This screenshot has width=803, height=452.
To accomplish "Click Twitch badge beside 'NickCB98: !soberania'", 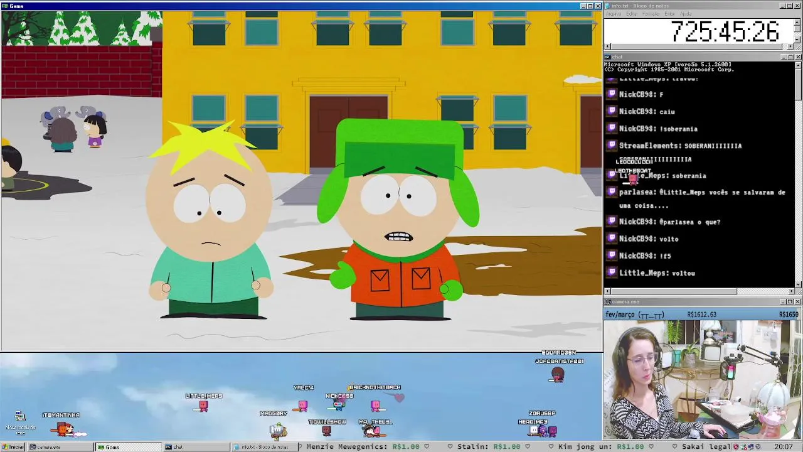I will pos(612,128).
